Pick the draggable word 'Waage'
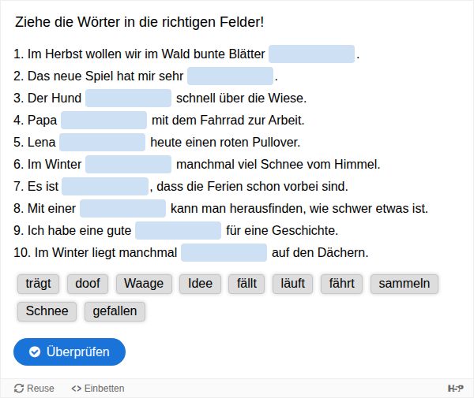474x398 pixels. tap(144, 284)
